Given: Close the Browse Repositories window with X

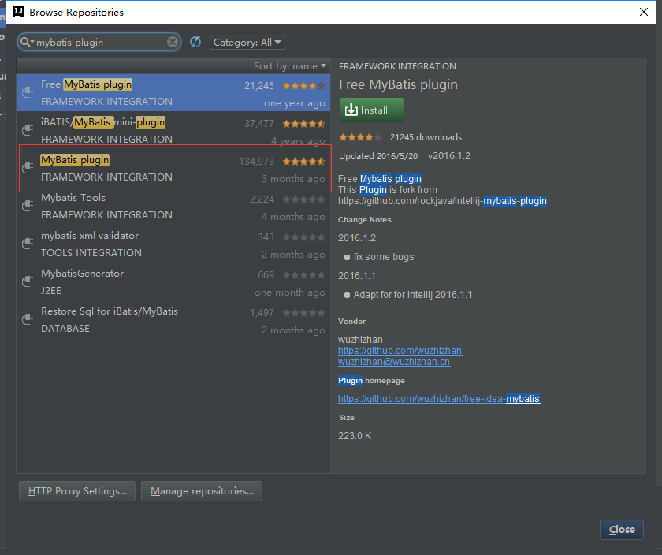Looking at the screenshot, I should pos(643,12).
